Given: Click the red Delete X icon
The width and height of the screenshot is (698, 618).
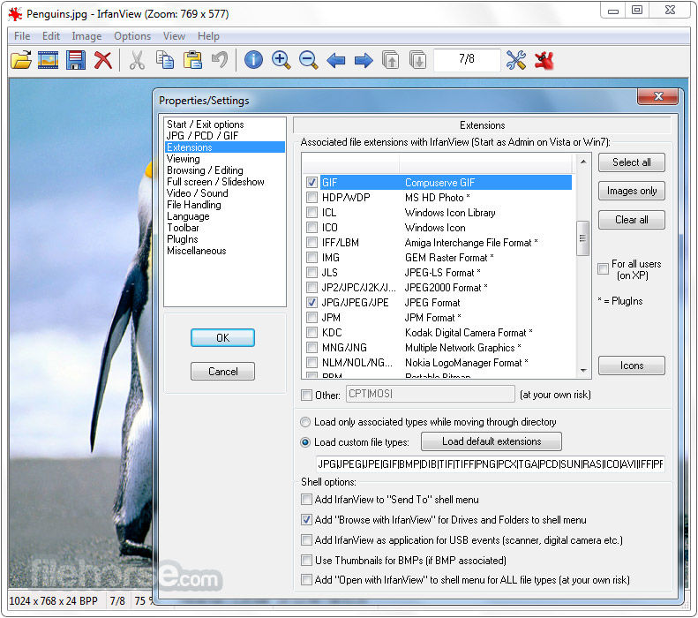Looking at the screenshot, I should tap(103, 60).
